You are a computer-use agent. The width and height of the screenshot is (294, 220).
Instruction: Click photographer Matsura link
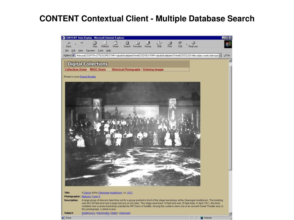click(x=86, y=197)
